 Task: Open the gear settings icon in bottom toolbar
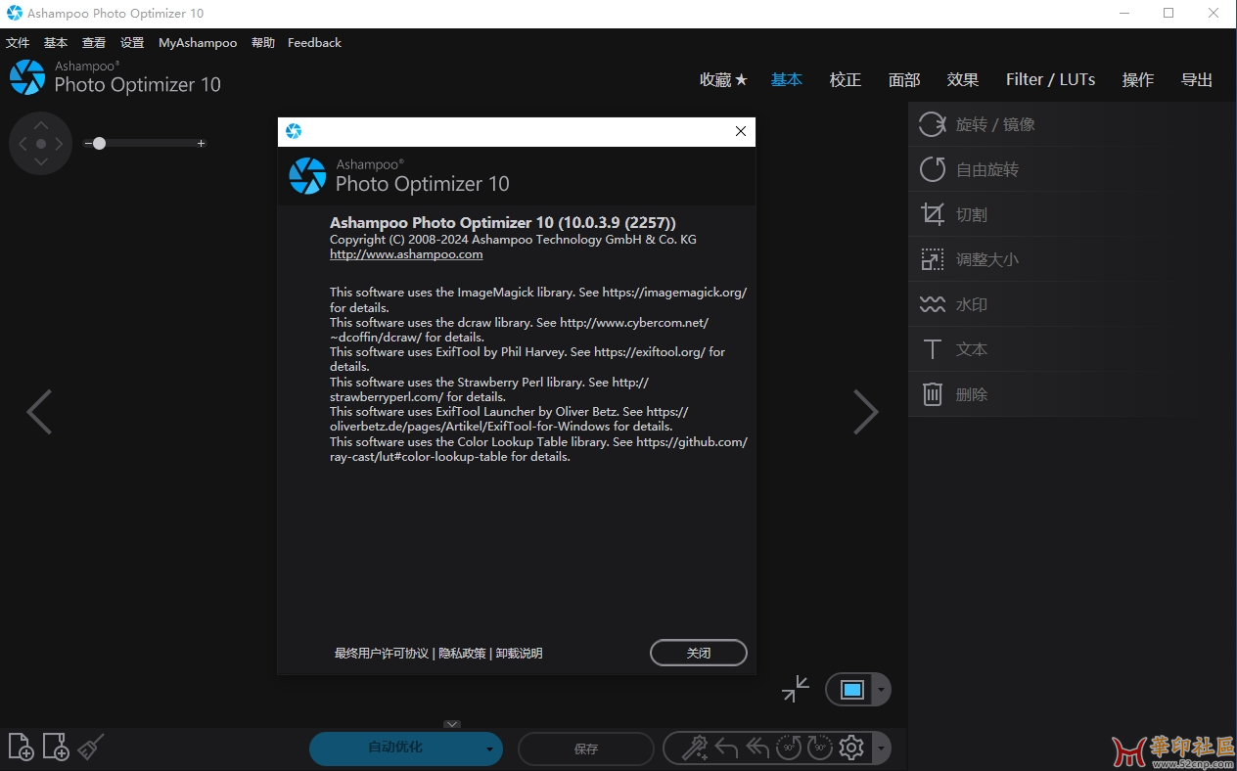point(851,748)
